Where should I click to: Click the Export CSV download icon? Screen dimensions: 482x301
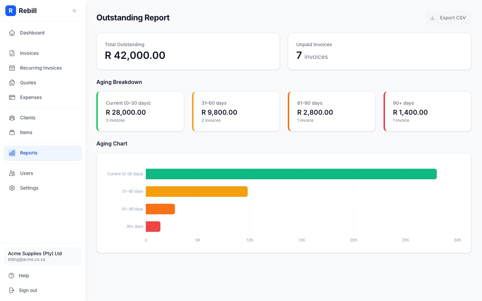[432, 18]
